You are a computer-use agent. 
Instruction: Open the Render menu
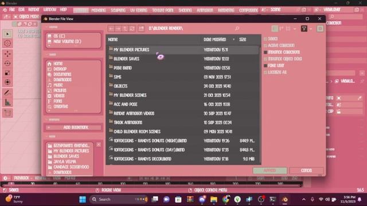(34, 10)
